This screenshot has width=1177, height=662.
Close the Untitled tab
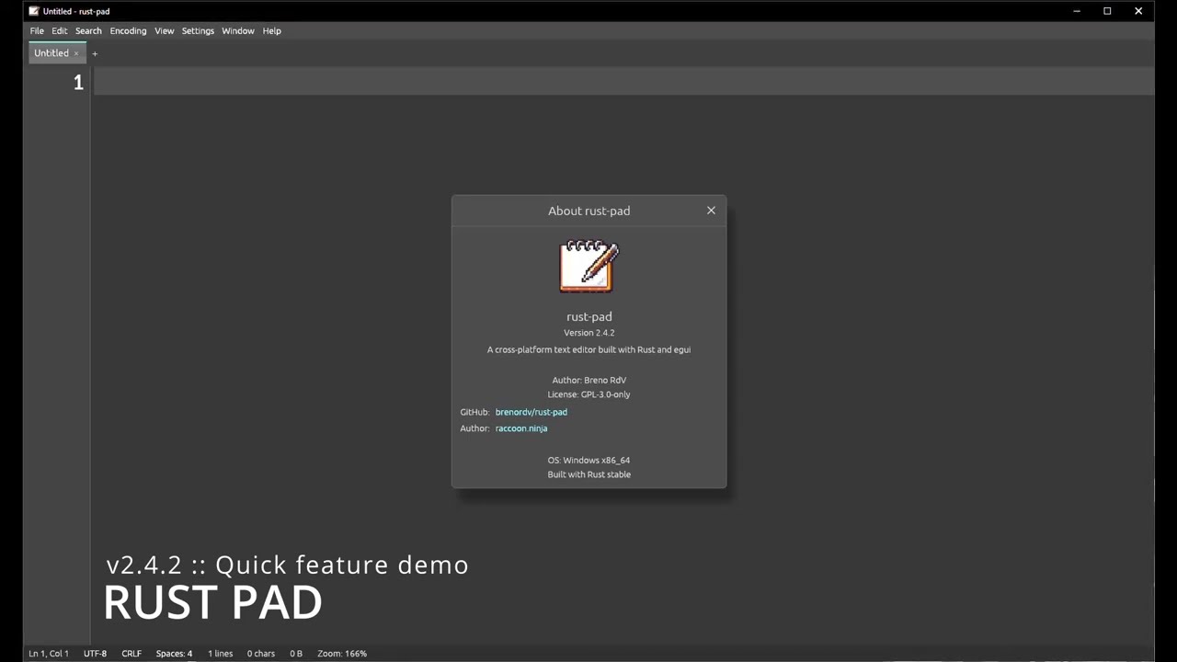(76, 53)
